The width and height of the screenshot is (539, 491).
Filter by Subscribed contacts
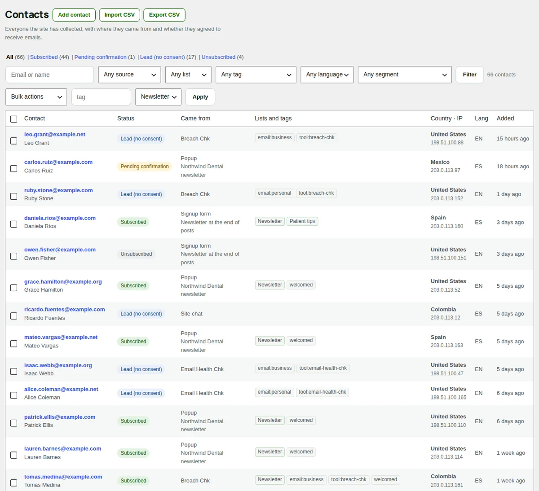tap(44, 57)
